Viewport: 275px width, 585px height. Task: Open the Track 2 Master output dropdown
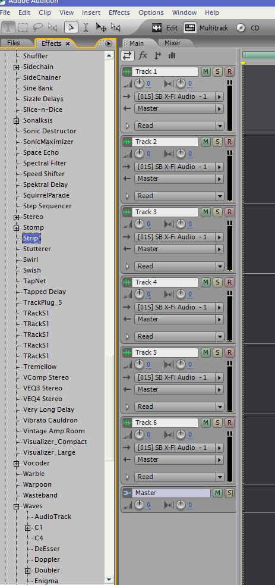tap(220, 179)
